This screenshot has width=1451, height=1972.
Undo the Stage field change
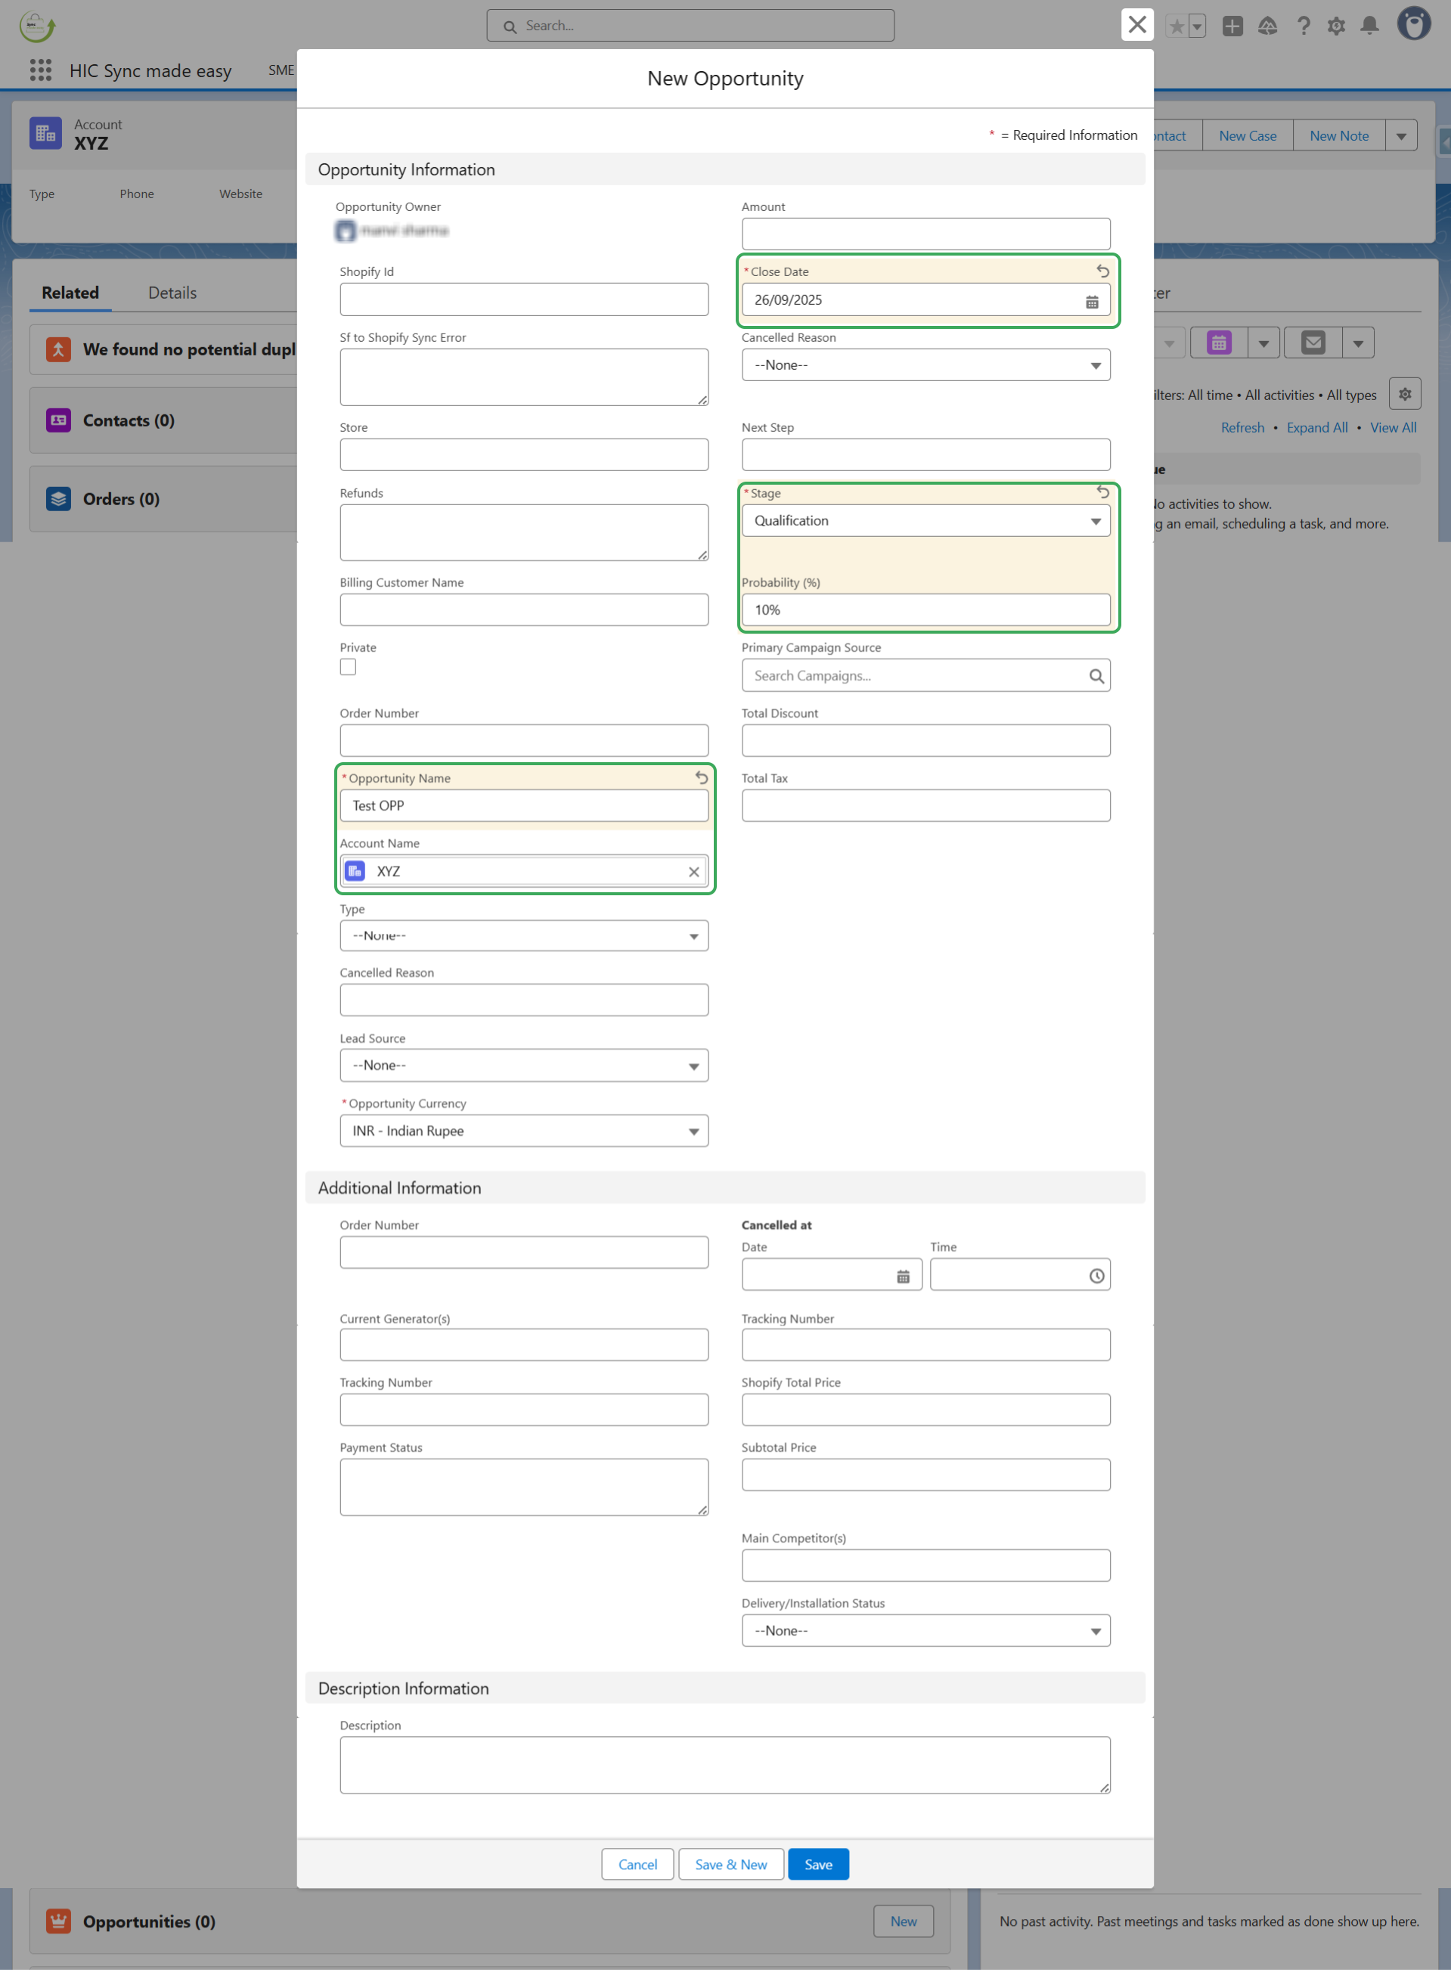coord(1102,493)
